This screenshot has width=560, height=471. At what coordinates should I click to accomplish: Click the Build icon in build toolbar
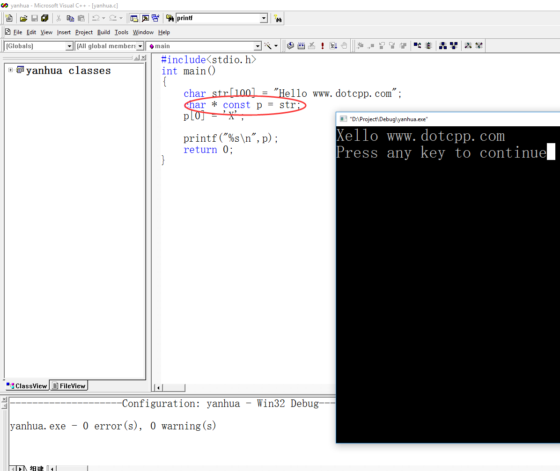[x=301, y=46]
